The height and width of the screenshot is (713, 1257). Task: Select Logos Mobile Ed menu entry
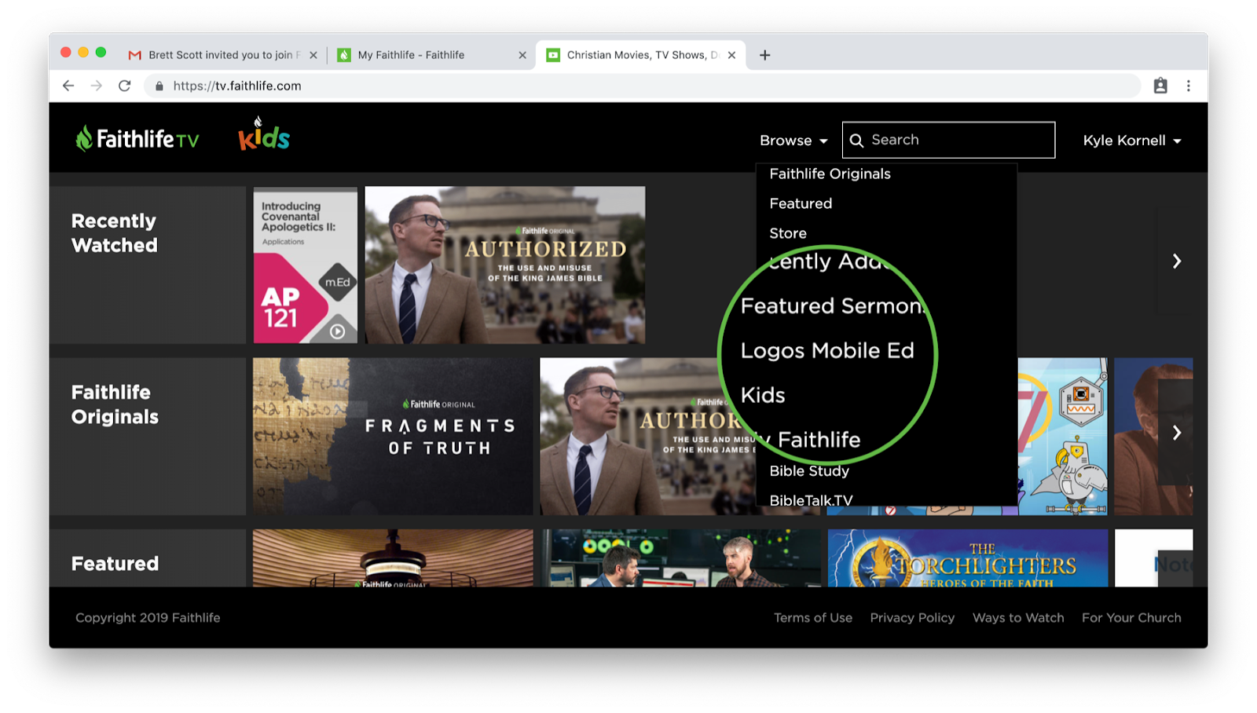tap(827, 350)
